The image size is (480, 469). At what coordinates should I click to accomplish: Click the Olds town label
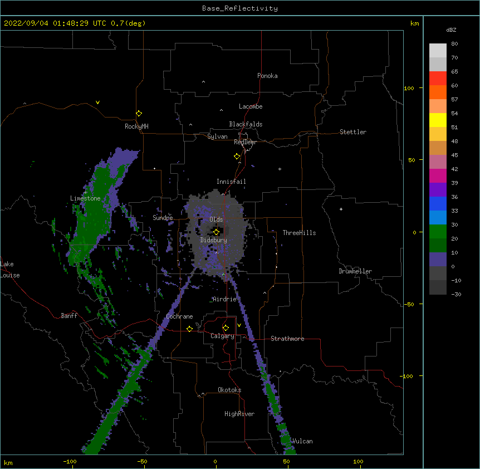click(x=216, y=219)
